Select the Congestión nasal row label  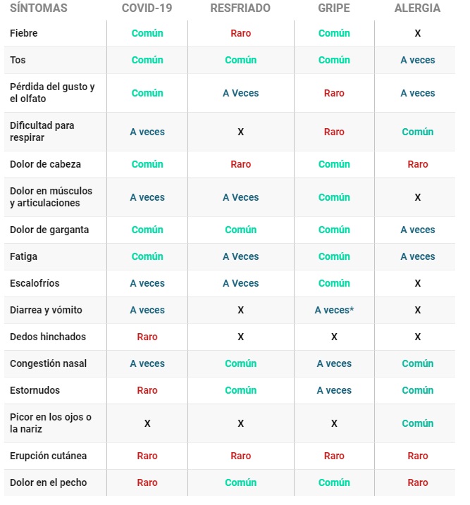[x=48, y=363]
